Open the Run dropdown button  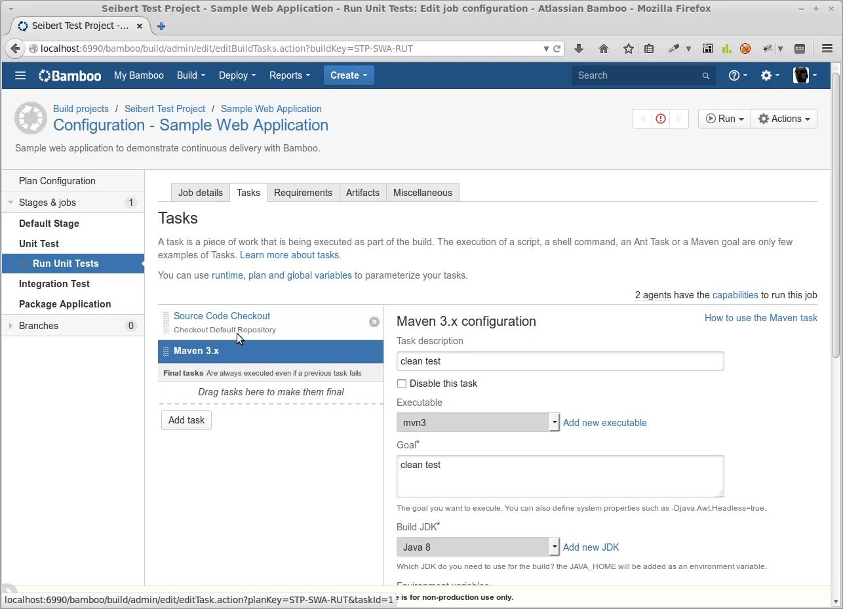[x=724, y=119]
